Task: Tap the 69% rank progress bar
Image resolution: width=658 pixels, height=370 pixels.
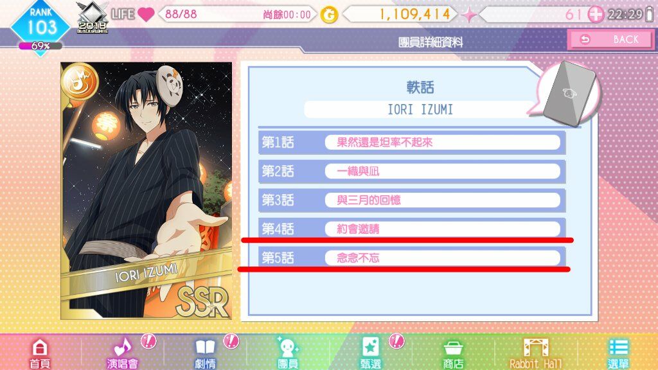Action: click(x=40, y=46)
